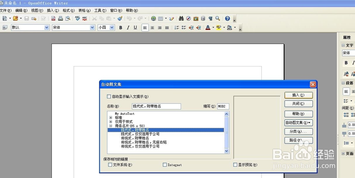The image size is (355, 178).
Task: Open the Gallery icon
Action: coord(196,18)
